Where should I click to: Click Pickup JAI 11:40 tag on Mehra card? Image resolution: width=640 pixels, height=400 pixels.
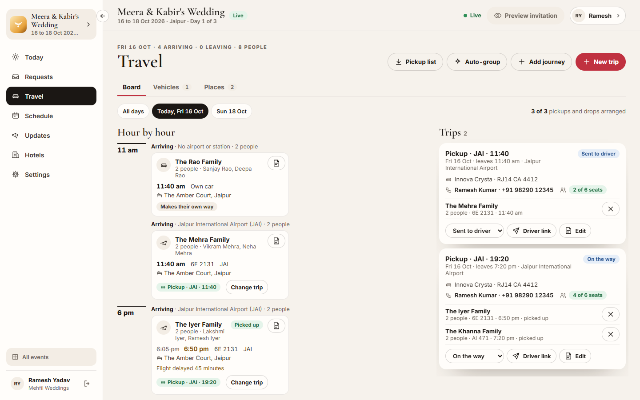(x=188, y=287)
